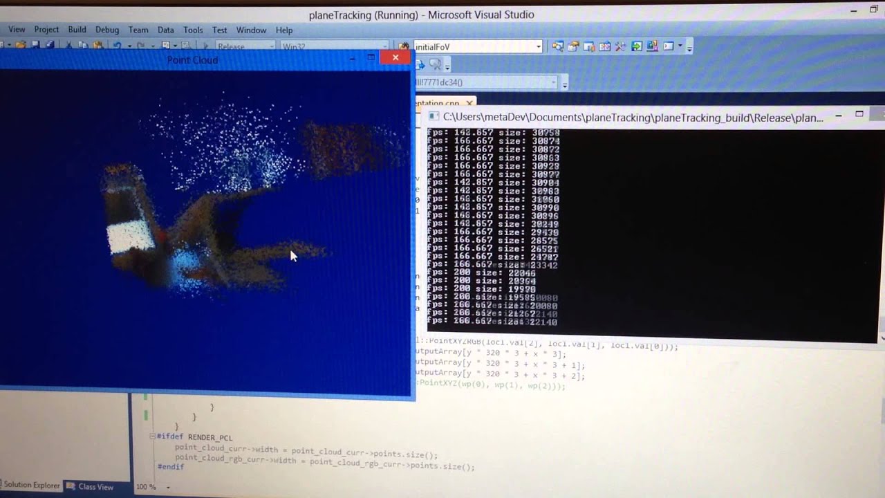Click the Extension Manager toolbar icon
The height and width of the screenshot is (498, 885).
tap(653, 46)
